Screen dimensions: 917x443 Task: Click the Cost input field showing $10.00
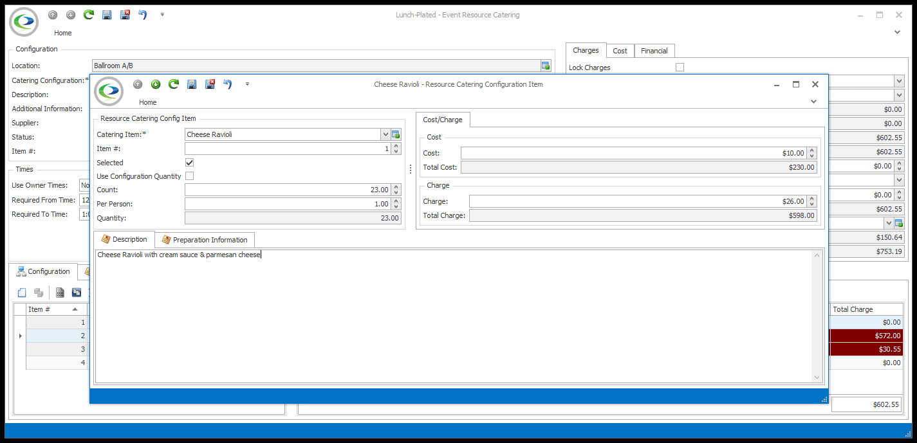coord(634,153)
